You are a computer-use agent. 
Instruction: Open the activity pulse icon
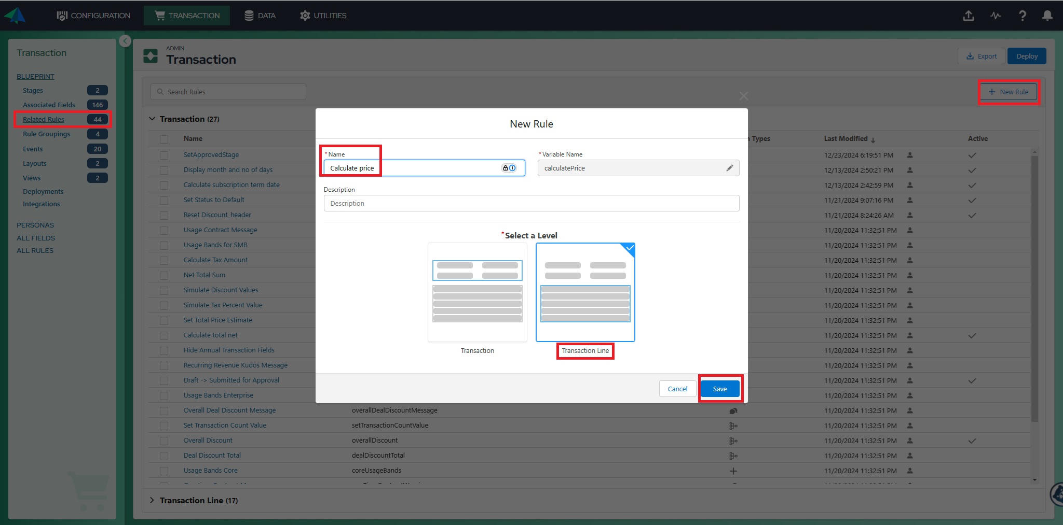click(995, 16)
